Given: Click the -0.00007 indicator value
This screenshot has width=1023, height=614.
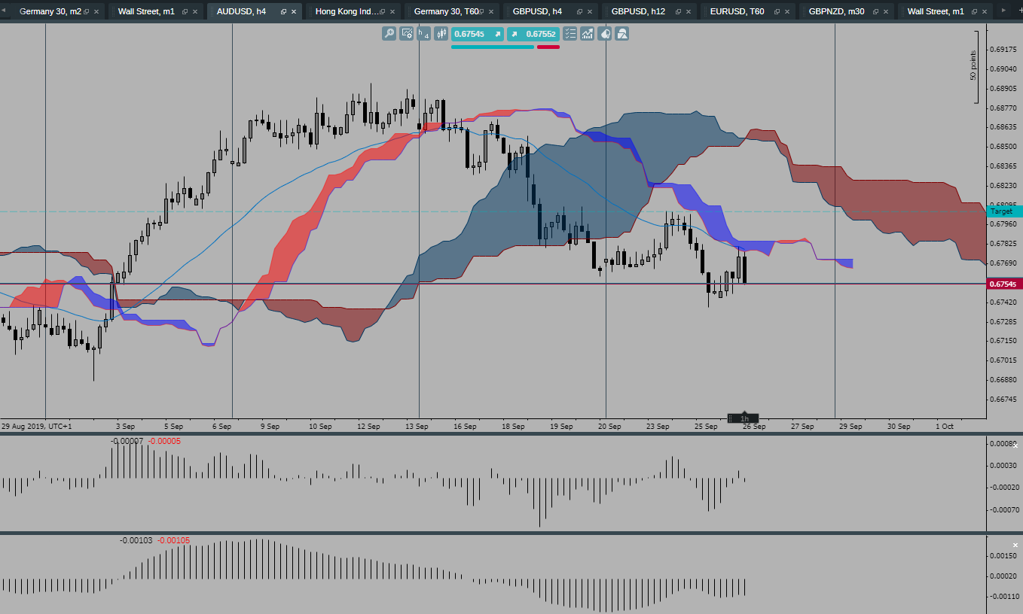Looking at the screenshot, I should point(127,441).
